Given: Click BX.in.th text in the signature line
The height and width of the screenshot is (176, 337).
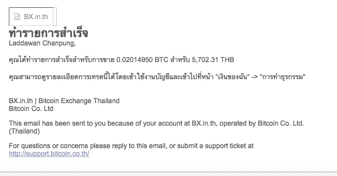Looking at the screenshot, I should [x=21, y=101].
